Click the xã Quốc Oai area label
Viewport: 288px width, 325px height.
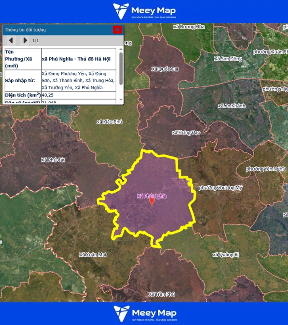164,69
